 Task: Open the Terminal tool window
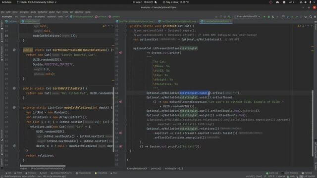click(307, 173)
